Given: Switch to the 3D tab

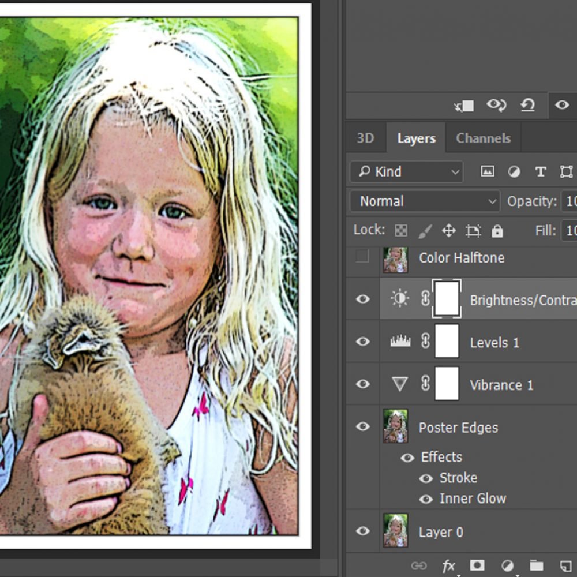Looking at the screenshot, I should (x=366, y=138).
